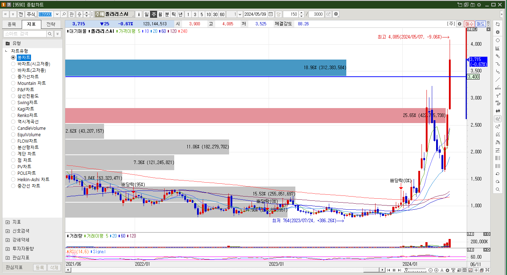The image size is (507, 275).
Task: Click the zoom in plus icon at bottom
Action: point(436,270)
